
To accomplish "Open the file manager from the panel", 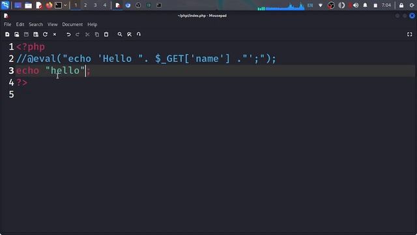I will pyautogui.click(x=28, y=5).
